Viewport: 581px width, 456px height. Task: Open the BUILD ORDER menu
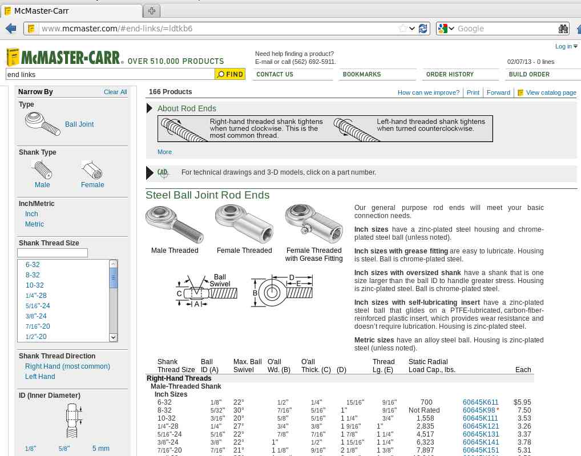point(529,74)
